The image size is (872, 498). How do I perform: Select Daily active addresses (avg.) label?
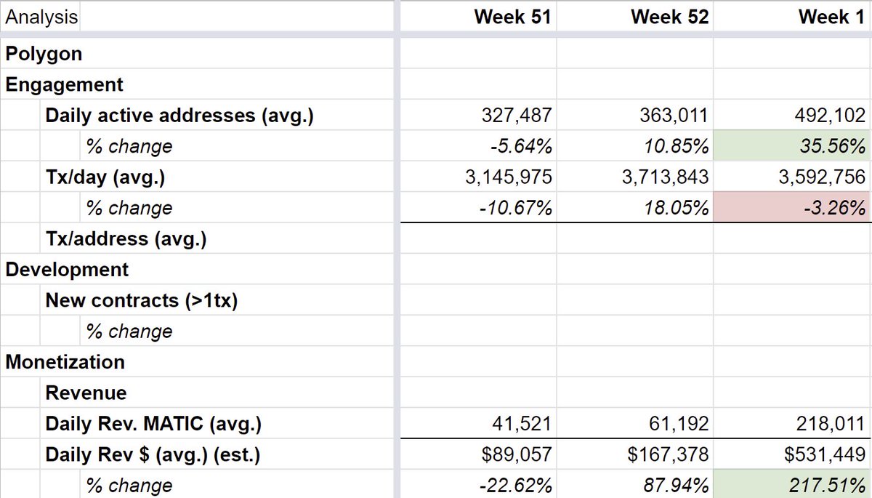179,116
